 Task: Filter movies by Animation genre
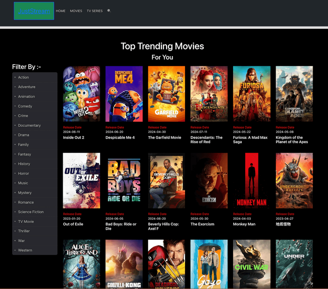(35, 97)
